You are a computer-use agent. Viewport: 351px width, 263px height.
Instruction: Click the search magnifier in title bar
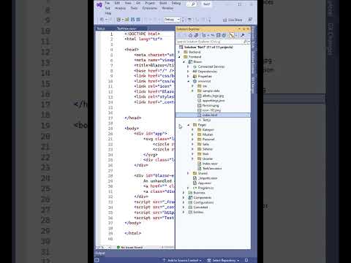193,4
